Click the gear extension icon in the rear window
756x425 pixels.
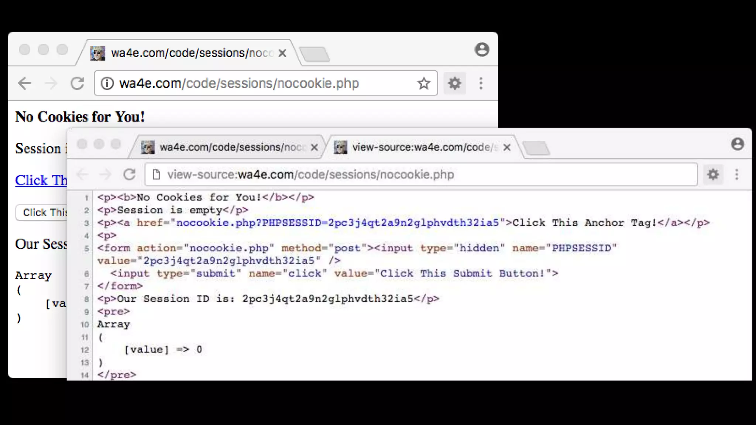pyautogui.click(x=454, y=83)
